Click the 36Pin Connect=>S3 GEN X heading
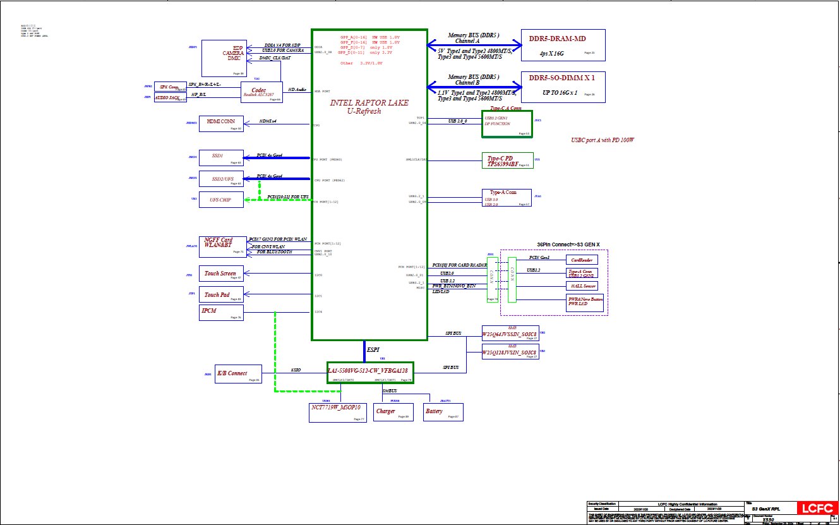Viewport: 840px width, 525px height. pyautogui.click(x=568, y=244)
